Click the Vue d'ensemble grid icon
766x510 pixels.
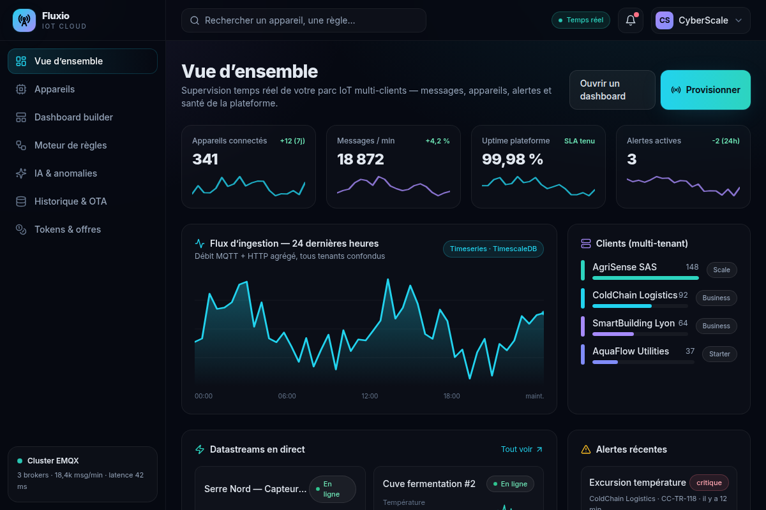[21, 61]
